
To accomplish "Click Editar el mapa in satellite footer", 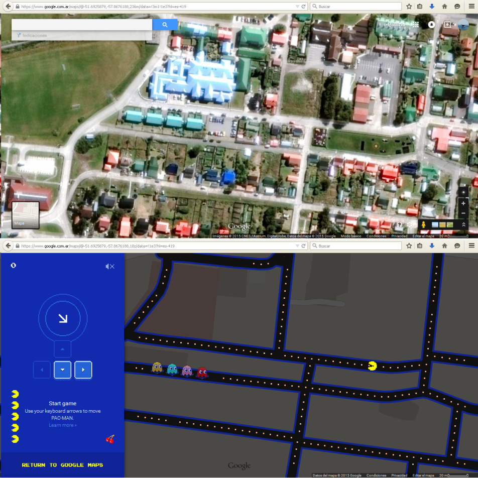I will [423, 236].
